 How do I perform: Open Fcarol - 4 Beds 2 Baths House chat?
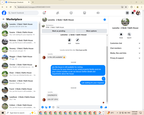(19, 90)
